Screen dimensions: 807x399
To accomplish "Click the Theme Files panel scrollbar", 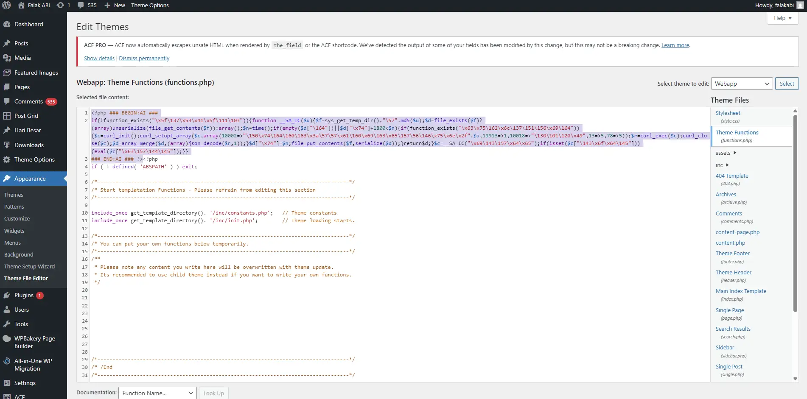I will (x=795, y=212).
